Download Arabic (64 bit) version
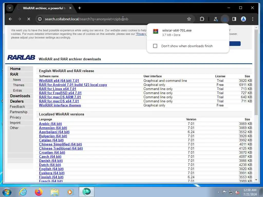 pos(50,124)
